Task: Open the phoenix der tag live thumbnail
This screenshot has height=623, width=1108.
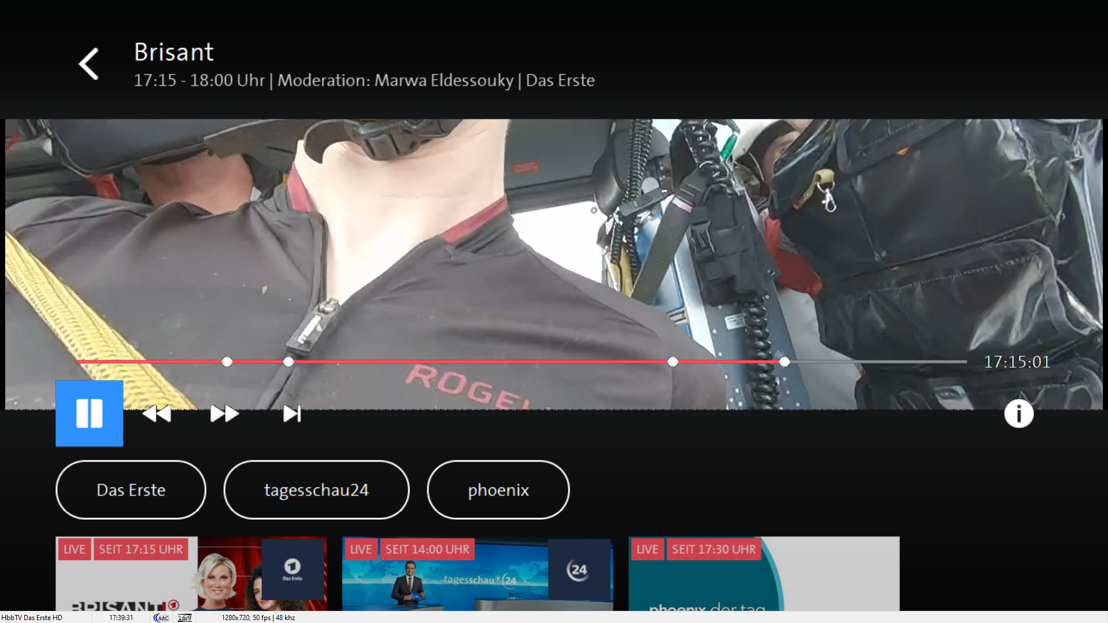Action: (x=764, y=573)
